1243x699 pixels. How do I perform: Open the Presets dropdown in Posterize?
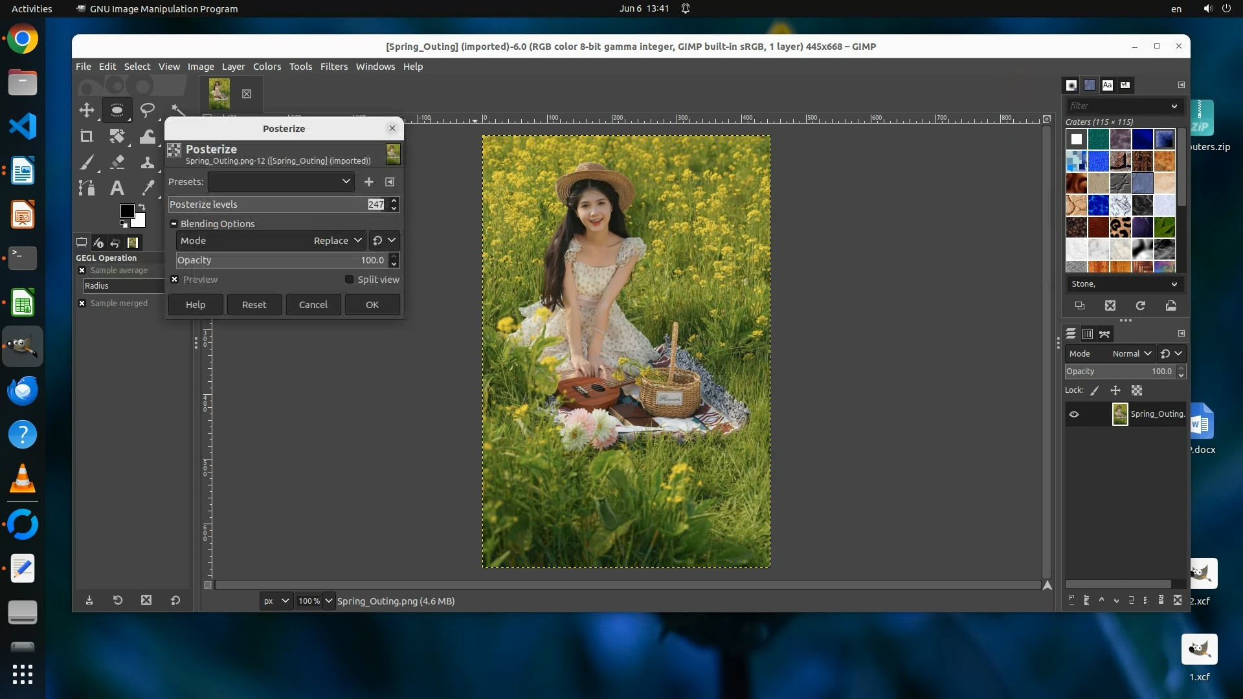(281, 182)
